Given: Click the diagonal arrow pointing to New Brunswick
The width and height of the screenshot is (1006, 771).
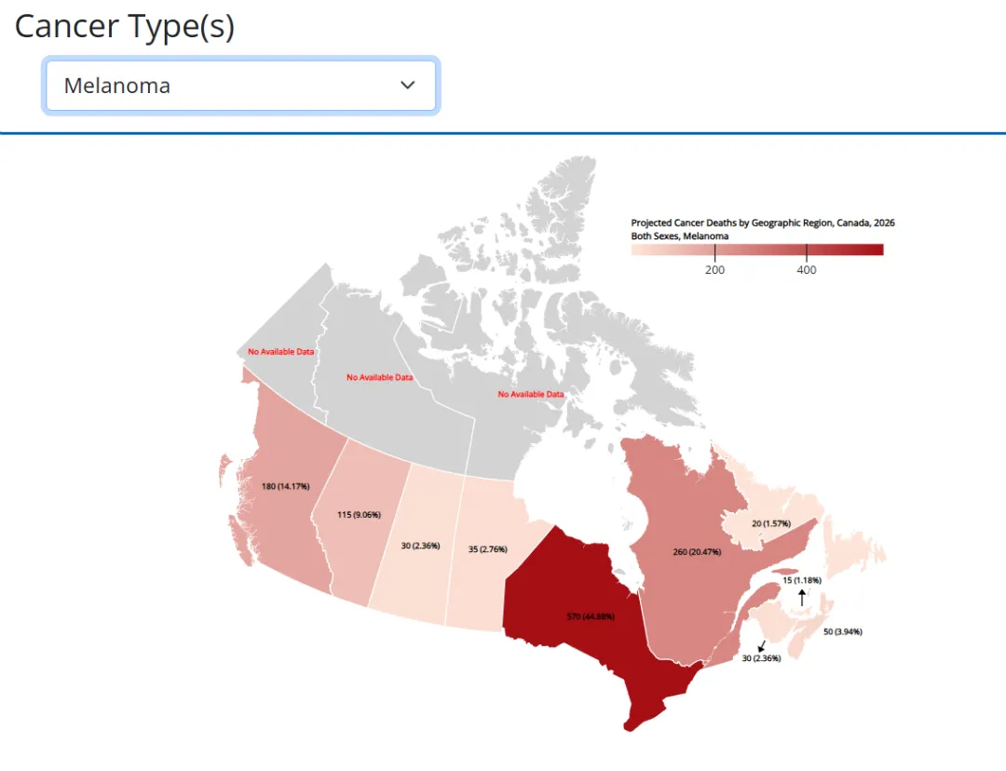Looking at the screenshot, I should pos(762,645).
